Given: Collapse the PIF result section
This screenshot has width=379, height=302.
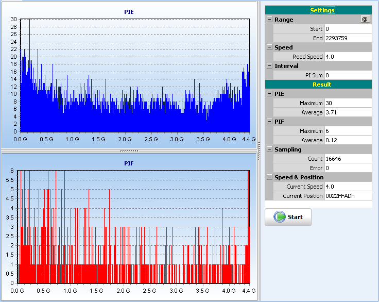Looking at the screenshot, I should (269, 122).
